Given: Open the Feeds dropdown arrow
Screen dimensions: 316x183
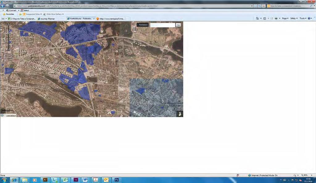Looking at the screenshot, I should (268, 18).
